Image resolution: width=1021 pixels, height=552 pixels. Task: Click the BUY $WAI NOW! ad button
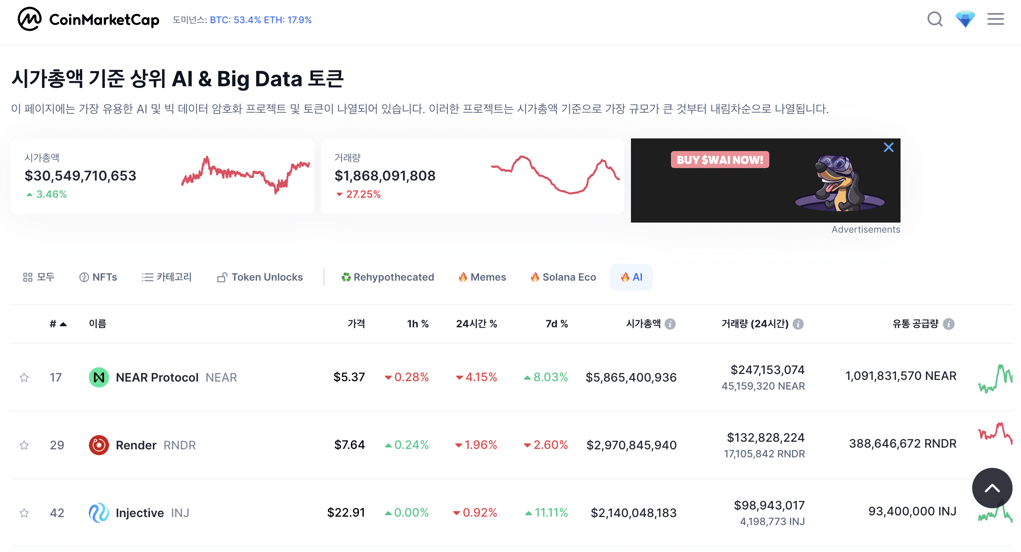[720, 160]
